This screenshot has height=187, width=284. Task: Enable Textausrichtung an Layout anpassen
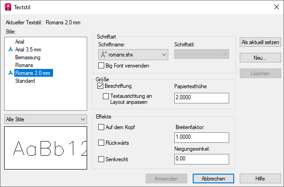[x=106, y=96]
